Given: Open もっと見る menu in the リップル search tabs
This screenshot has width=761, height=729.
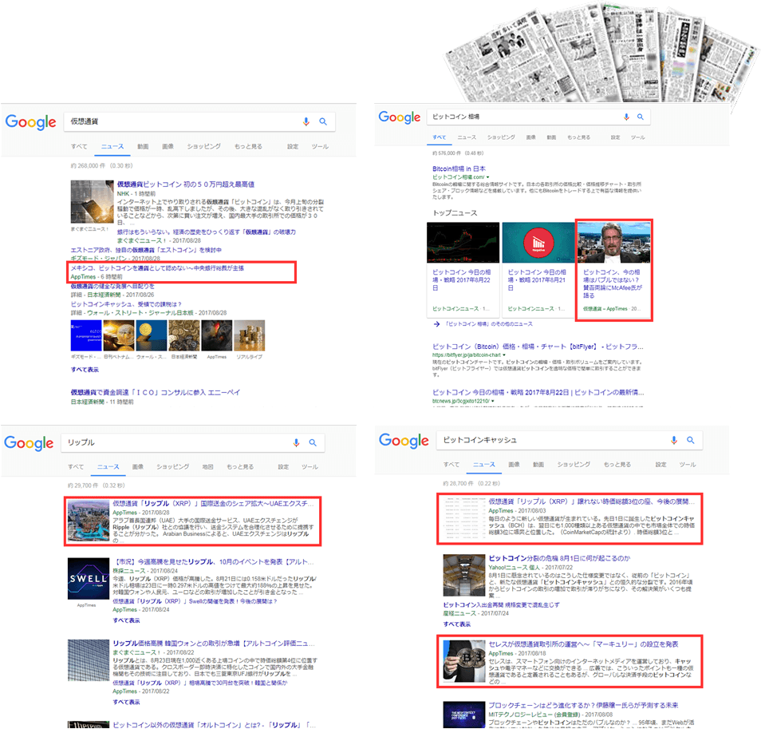Looking at the screenshot, I should pyautogui.click(x=240, y=467).
